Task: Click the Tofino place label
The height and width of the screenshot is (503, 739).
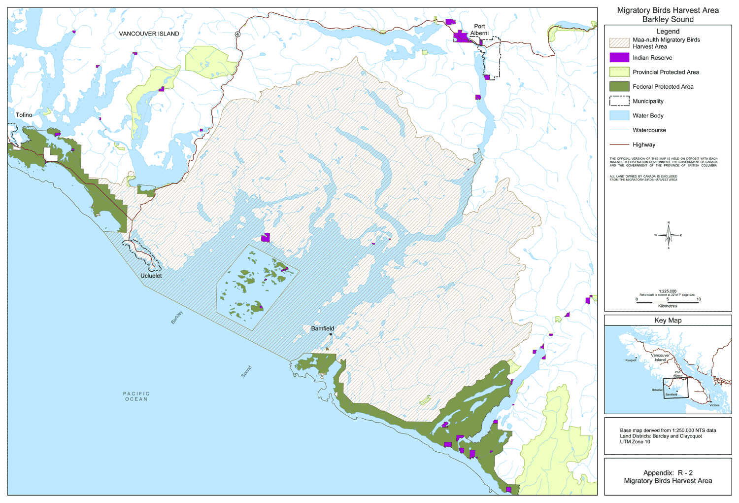Action: [x=24, y=115]
